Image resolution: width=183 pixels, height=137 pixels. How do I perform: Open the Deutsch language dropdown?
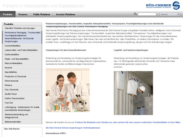tap(170, 14)
